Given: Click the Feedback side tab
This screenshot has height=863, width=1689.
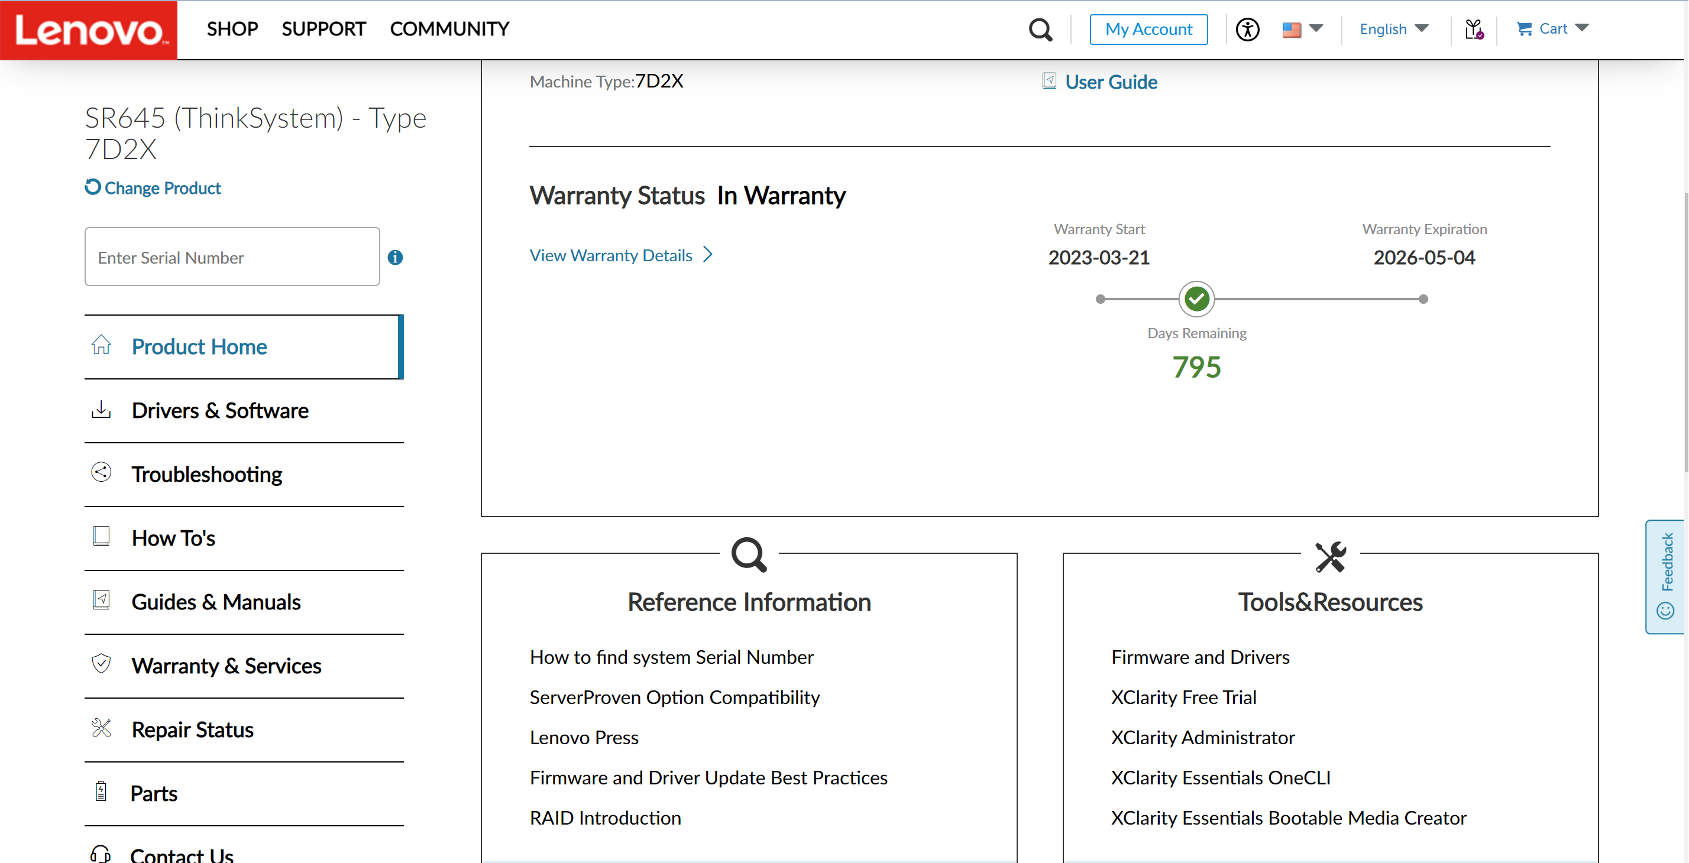Looking at the screenshot, I should click(1666, 577).
